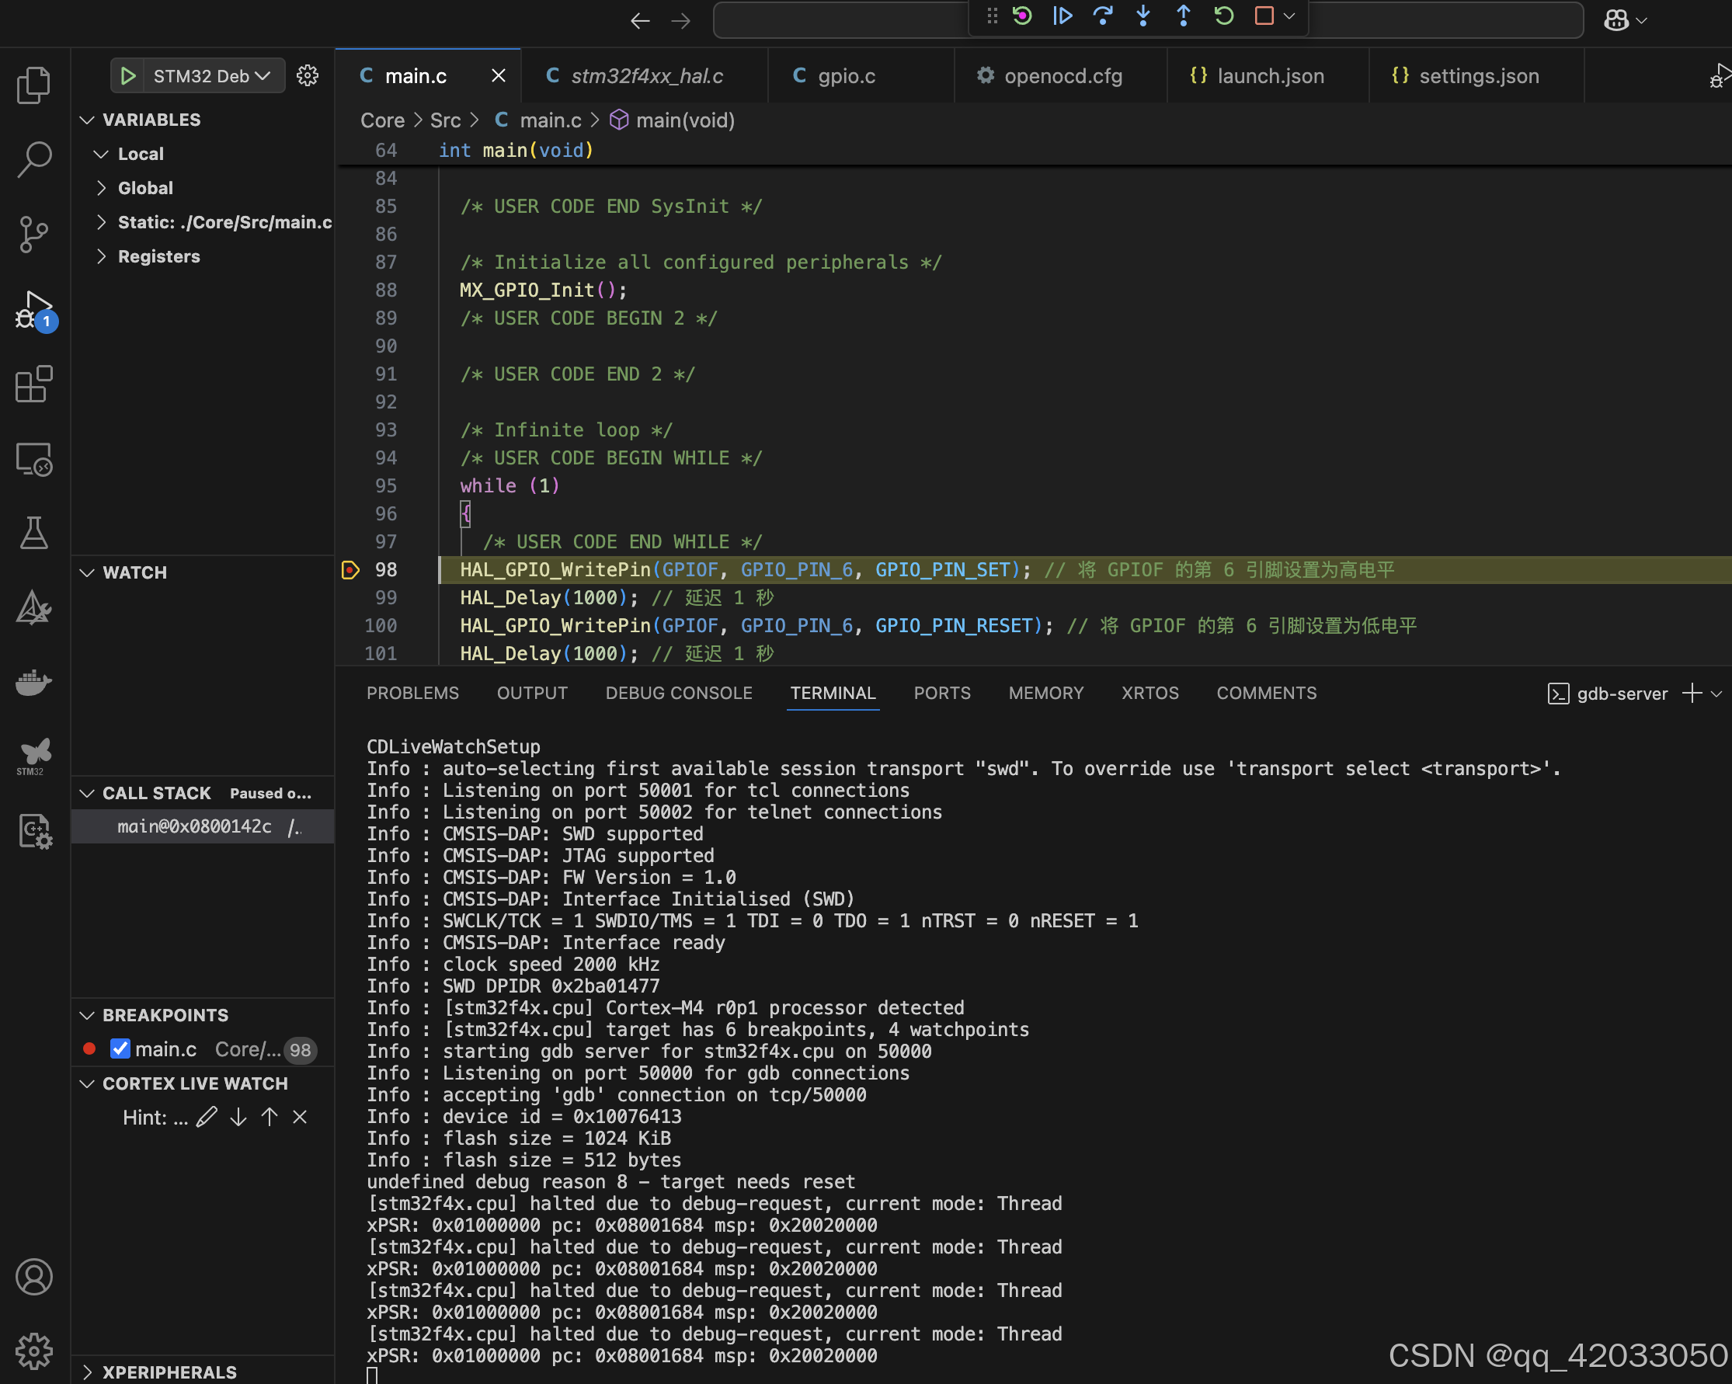Toggle breakpoint marker on line 98
The width and height of the screenshot is (1732, 1384).
pyautogui.click(x=350, y=570)
